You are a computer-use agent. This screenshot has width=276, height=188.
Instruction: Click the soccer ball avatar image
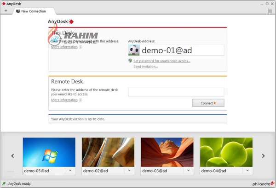click(x=134, y=50)
